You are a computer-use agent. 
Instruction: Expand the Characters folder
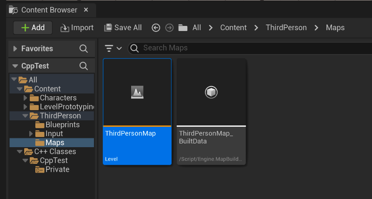click(x=26, y=98)
